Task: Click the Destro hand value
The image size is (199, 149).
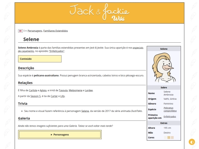Action: 167,133
